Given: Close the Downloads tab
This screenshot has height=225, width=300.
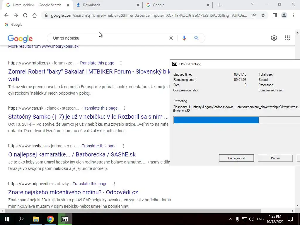Looking at the screenshot, I should pyautogui.click(x=138, y=5).
